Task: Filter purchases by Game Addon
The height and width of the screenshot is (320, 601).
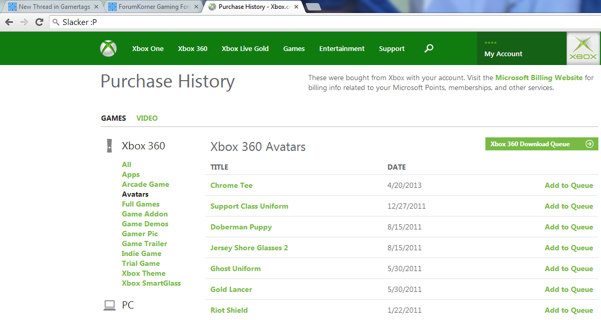Action: [144, 214]
